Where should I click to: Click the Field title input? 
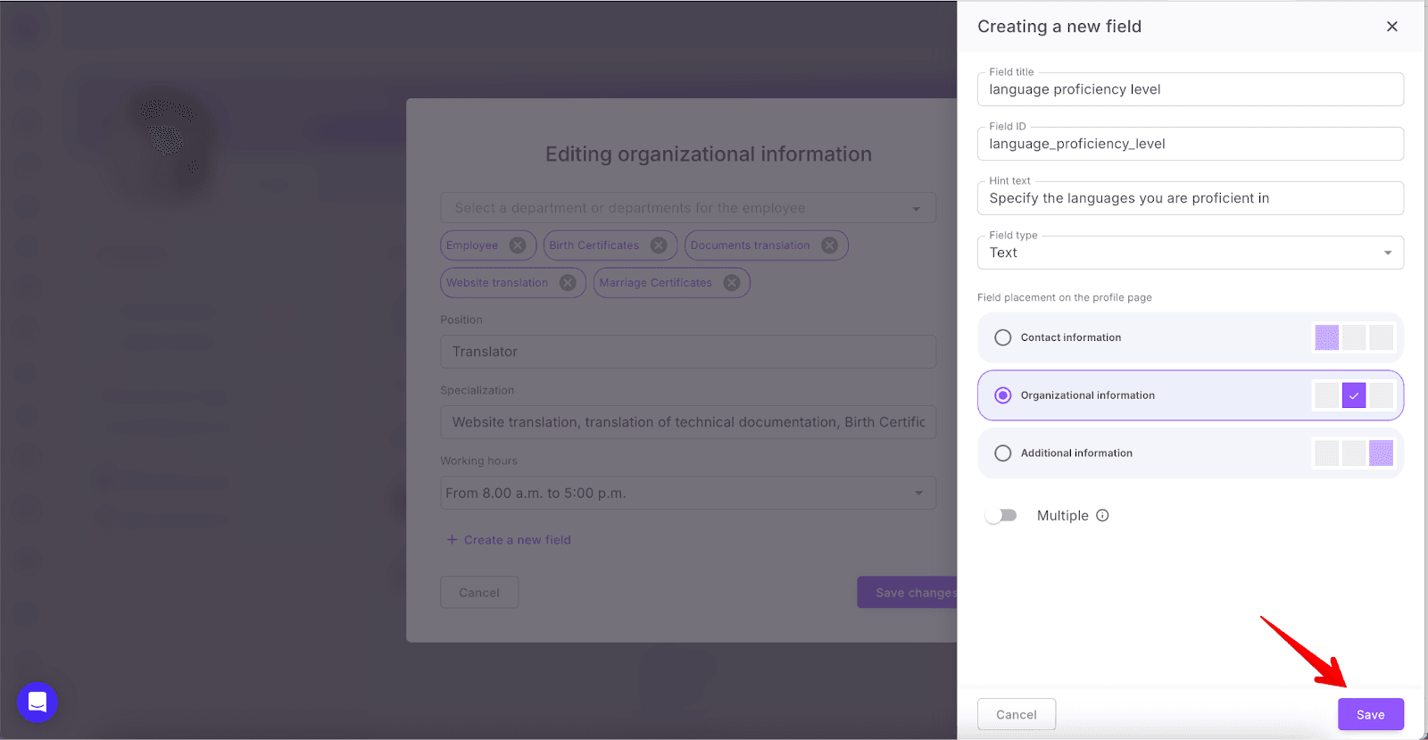pos(1190,89)
